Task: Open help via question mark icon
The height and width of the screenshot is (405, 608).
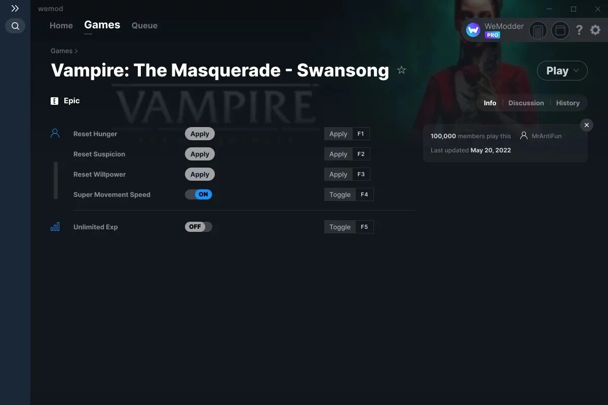Action: [579, 30]
